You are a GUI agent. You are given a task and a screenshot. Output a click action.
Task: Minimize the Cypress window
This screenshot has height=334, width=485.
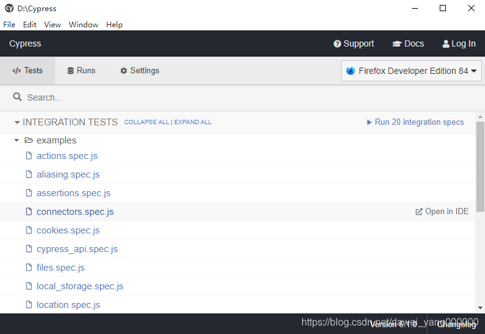click(x=415, y=8)
